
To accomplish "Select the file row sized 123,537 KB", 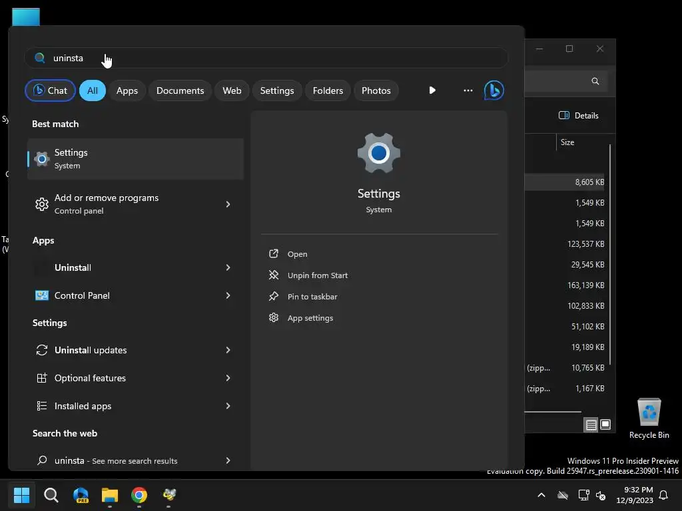I will coord(565,244).
